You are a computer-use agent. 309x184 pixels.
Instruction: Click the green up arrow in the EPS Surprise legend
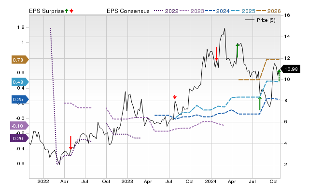coord(67,11)
